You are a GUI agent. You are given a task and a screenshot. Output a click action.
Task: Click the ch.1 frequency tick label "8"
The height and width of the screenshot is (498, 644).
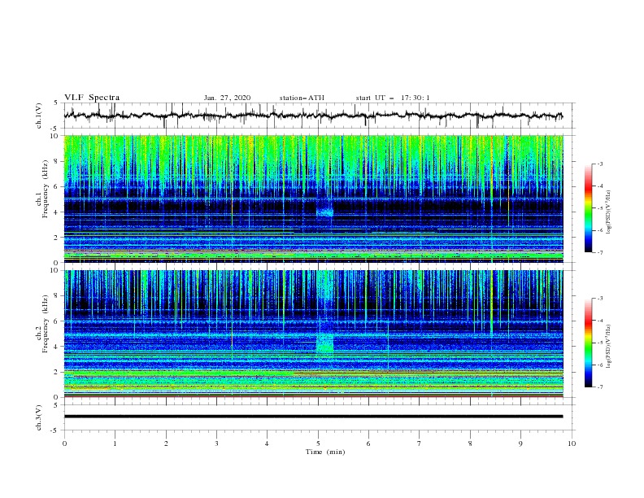[57, 161]
